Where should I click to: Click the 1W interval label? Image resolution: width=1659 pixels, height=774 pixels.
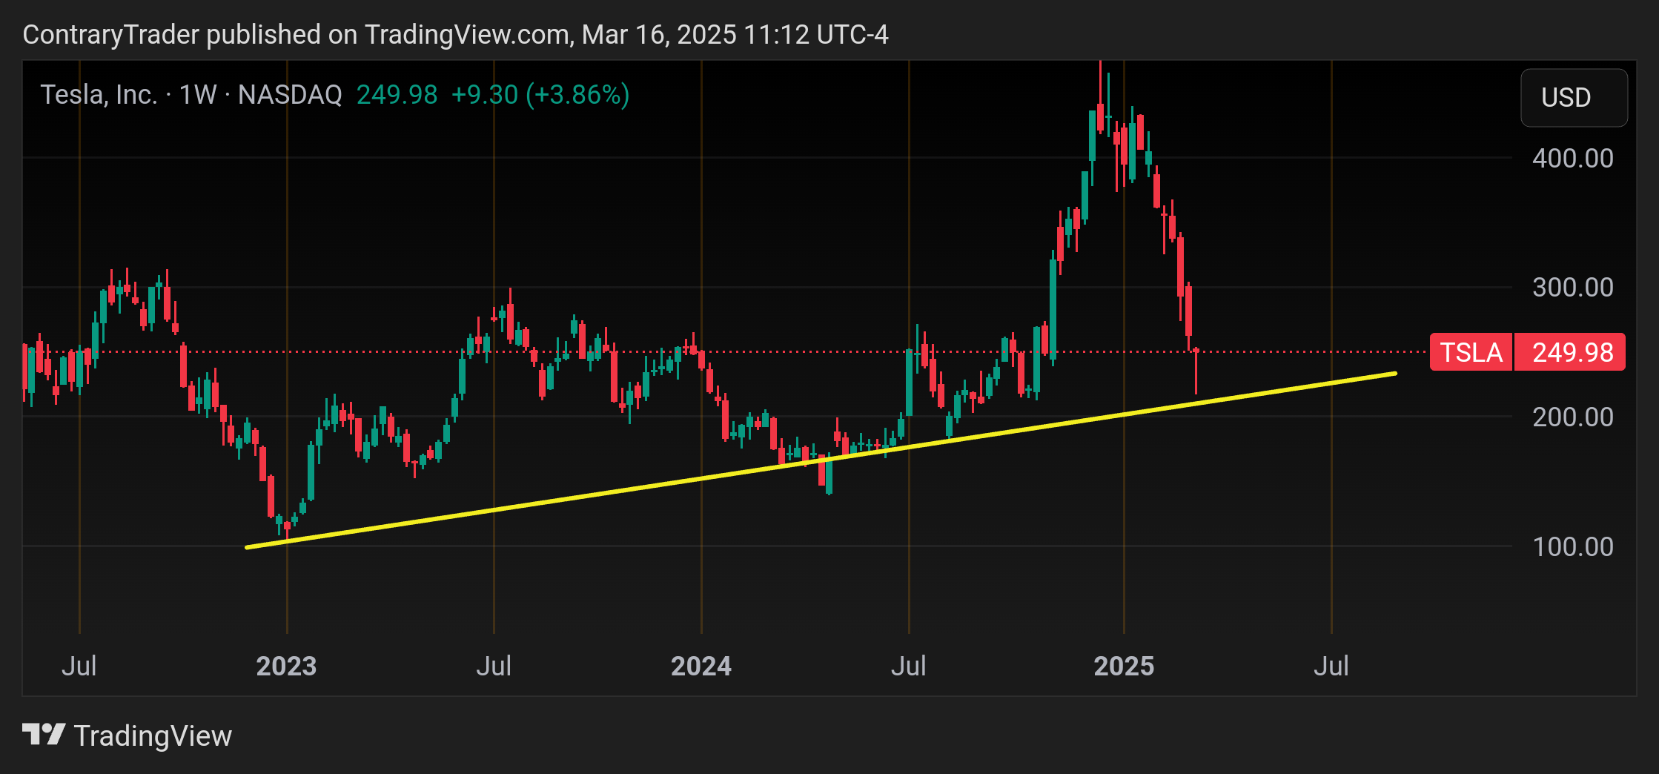point(198,95)
